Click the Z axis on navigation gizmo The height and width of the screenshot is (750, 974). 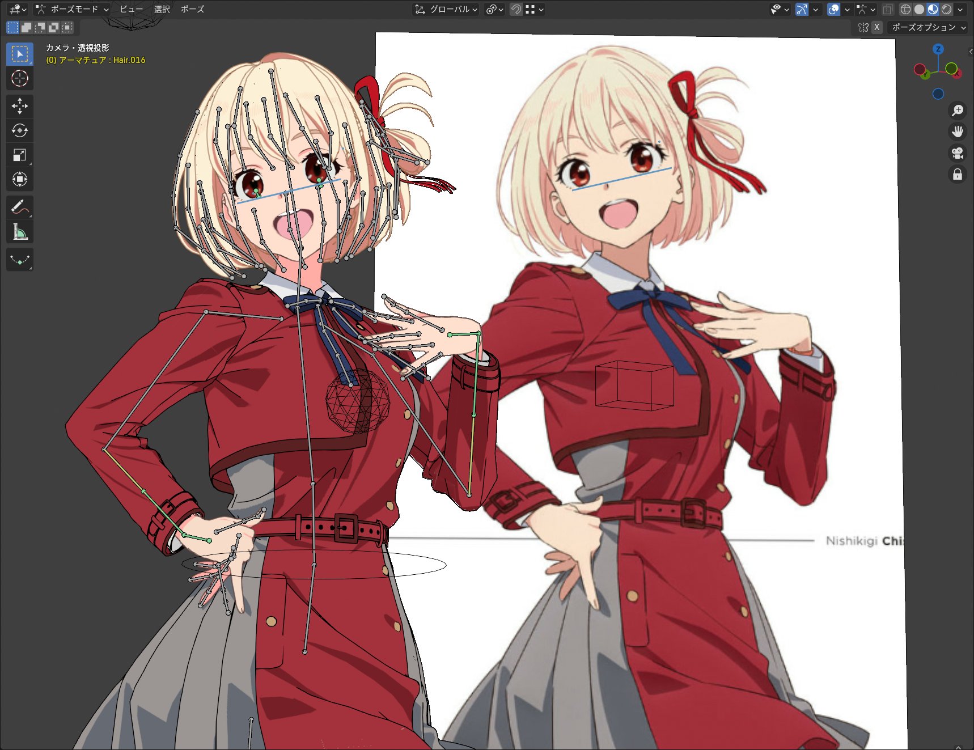pos(938,49)
